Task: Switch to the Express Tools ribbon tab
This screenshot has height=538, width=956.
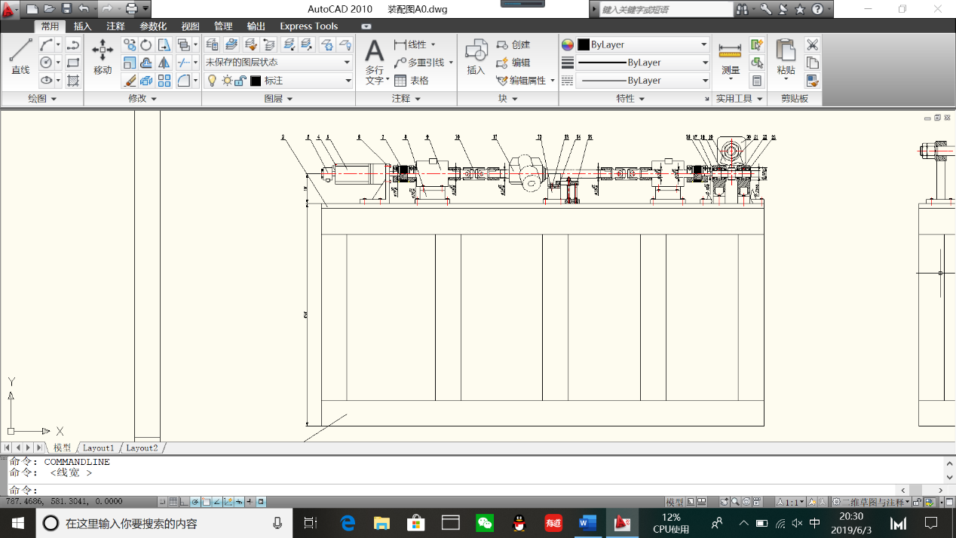Action: coord(308,26)
